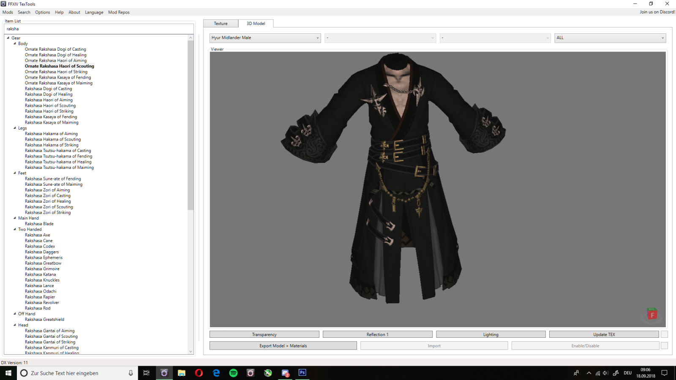Select Rakshasa Katana in the item list
This screenshot has height=380, width=676.
point(40,274)
